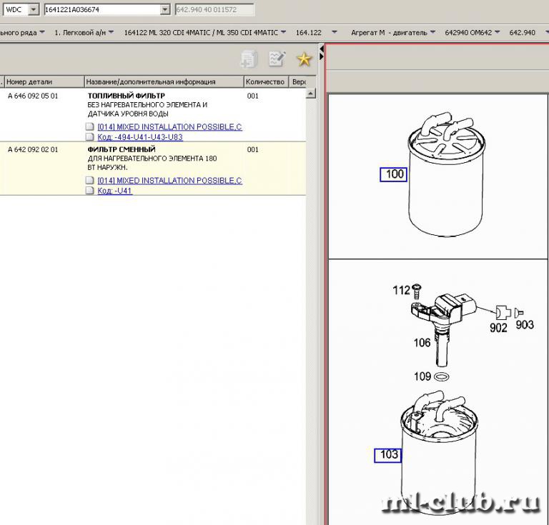
Task: Click the note icon beside Код: -U41
Action: pyautogui.click(x=89, y=191)
